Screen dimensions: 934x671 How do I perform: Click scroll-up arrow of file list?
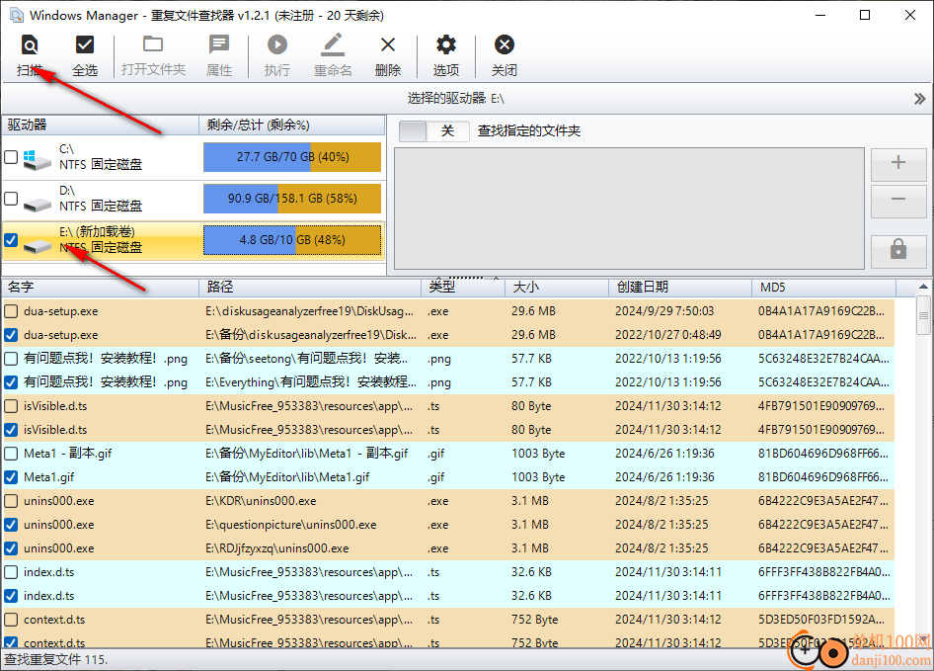pyautogui.click(x=923, y=288)
